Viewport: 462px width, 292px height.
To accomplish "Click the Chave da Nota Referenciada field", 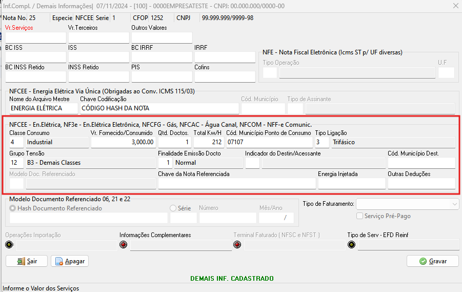I will (237, 183).
